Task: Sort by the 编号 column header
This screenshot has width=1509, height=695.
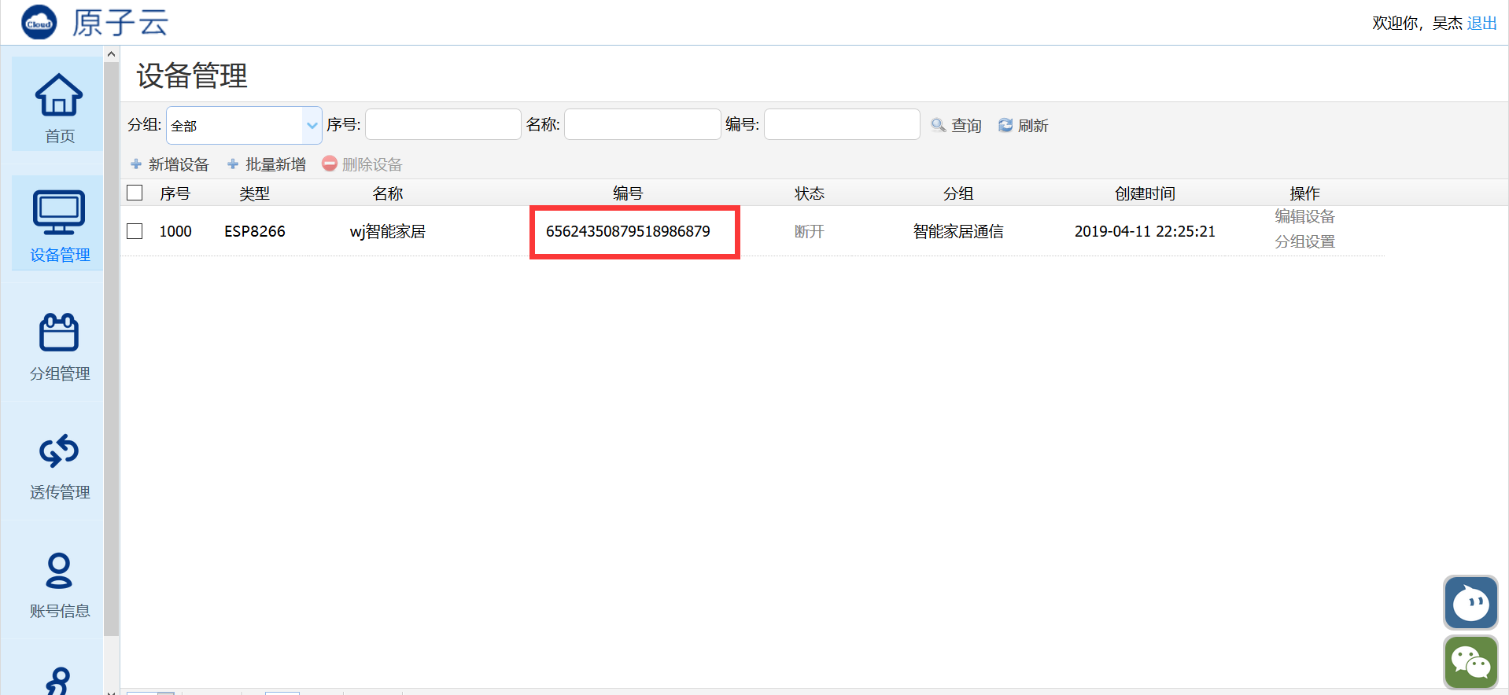Action: 628,193
